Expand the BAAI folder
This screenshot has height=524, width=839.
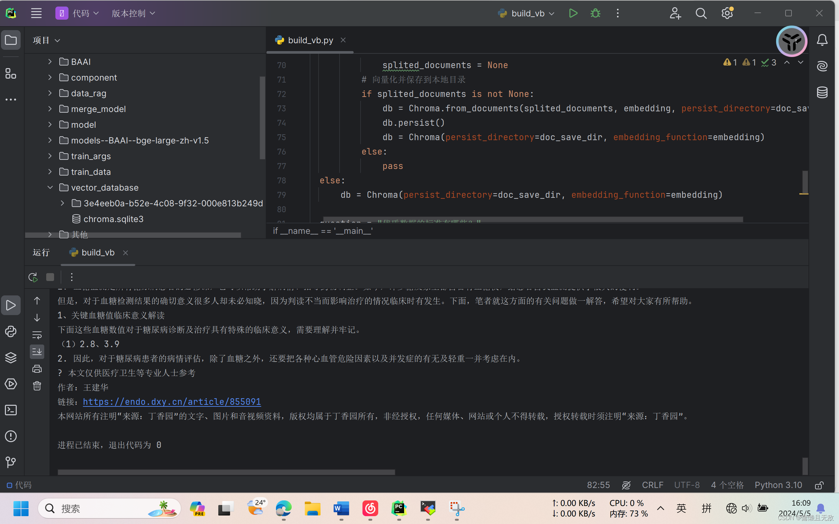click(49, 61)
